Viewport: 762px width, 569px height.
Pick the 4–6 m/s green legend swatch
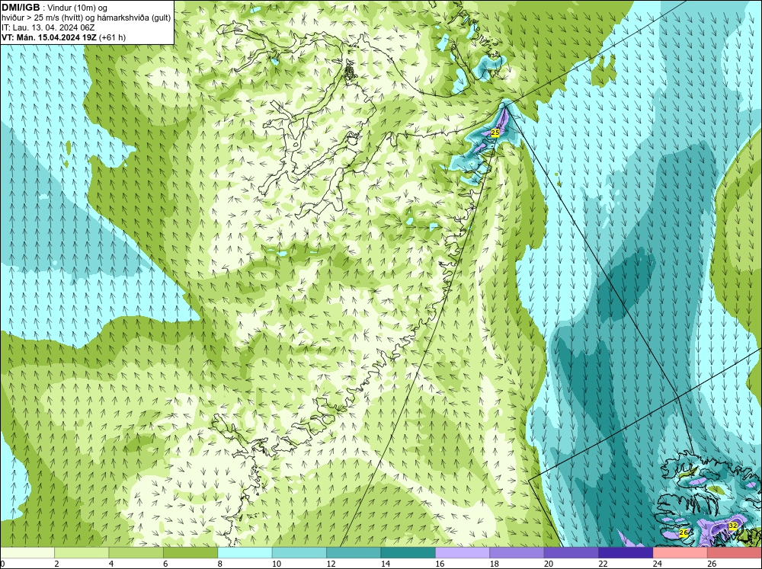[136, 552]
